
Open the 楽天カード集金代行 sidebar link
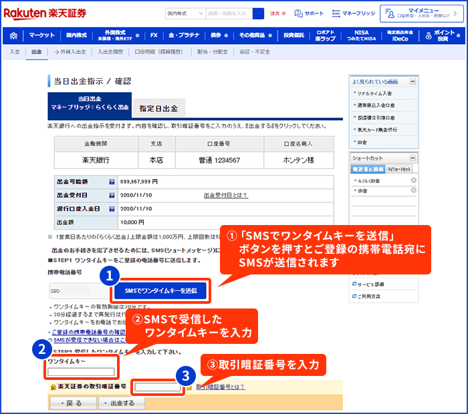377,130
